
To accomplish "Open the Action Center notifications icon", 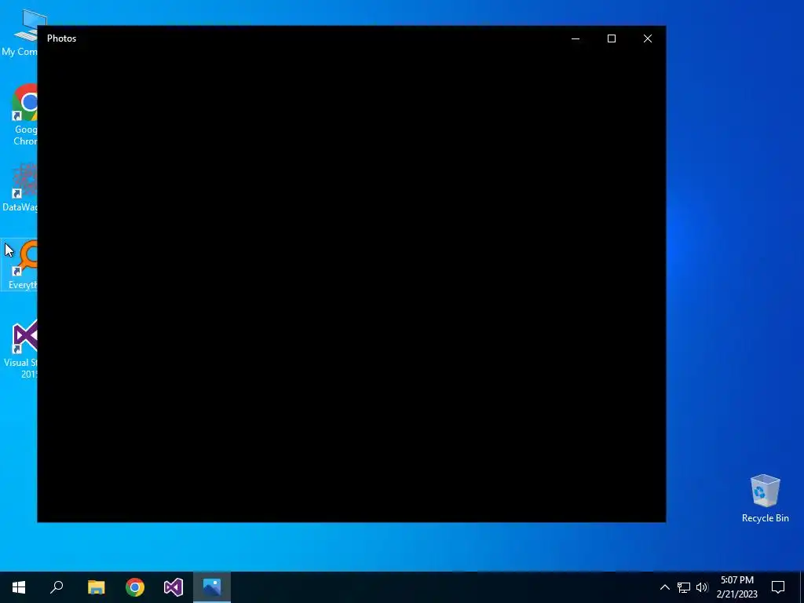I will point(778,587).
